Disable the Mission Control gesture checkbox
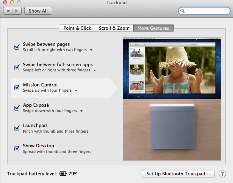Viewport: 233px width, 183px height. [17, 87]
